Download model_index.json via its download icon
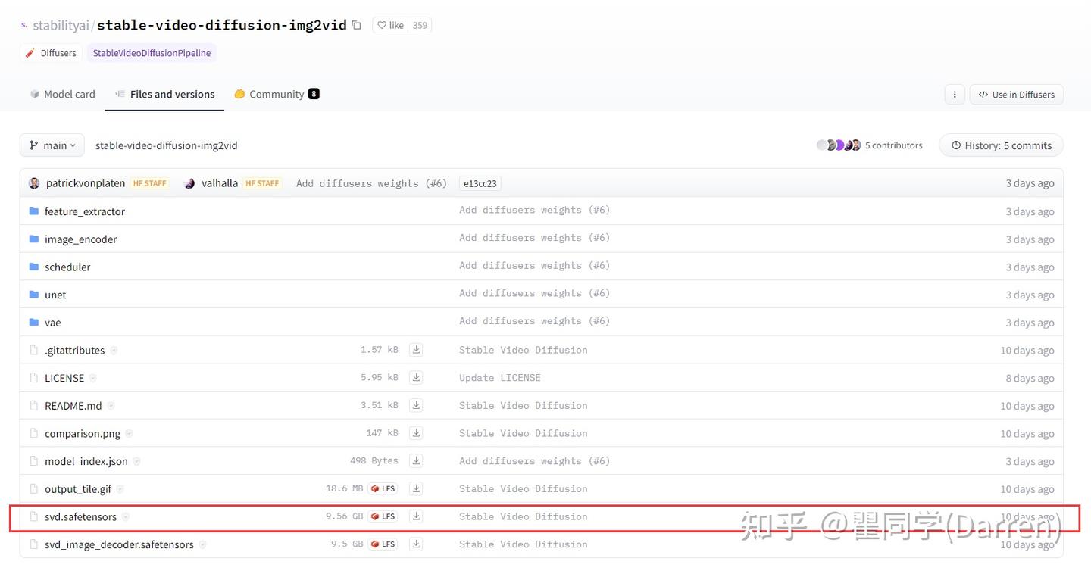Image resolution: width=1091 pixels, height=574 pixels. point(416,460)
